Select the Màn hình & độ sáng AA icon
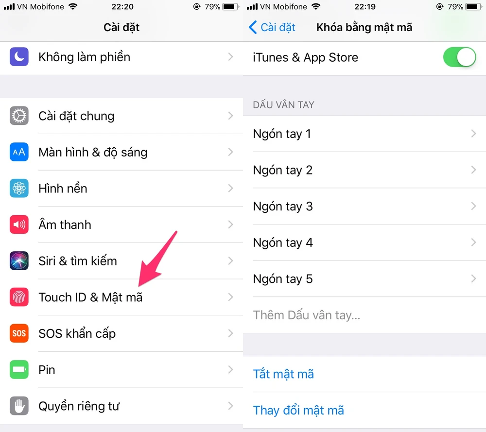Image resolution: width=486 pixels, height=432 pixels. click(x=19, y=152)
